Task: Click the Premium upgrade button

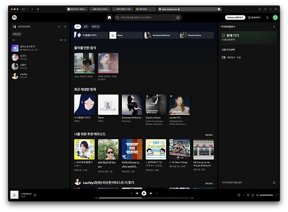Action: pyautogui.click(x=235, y=17)
